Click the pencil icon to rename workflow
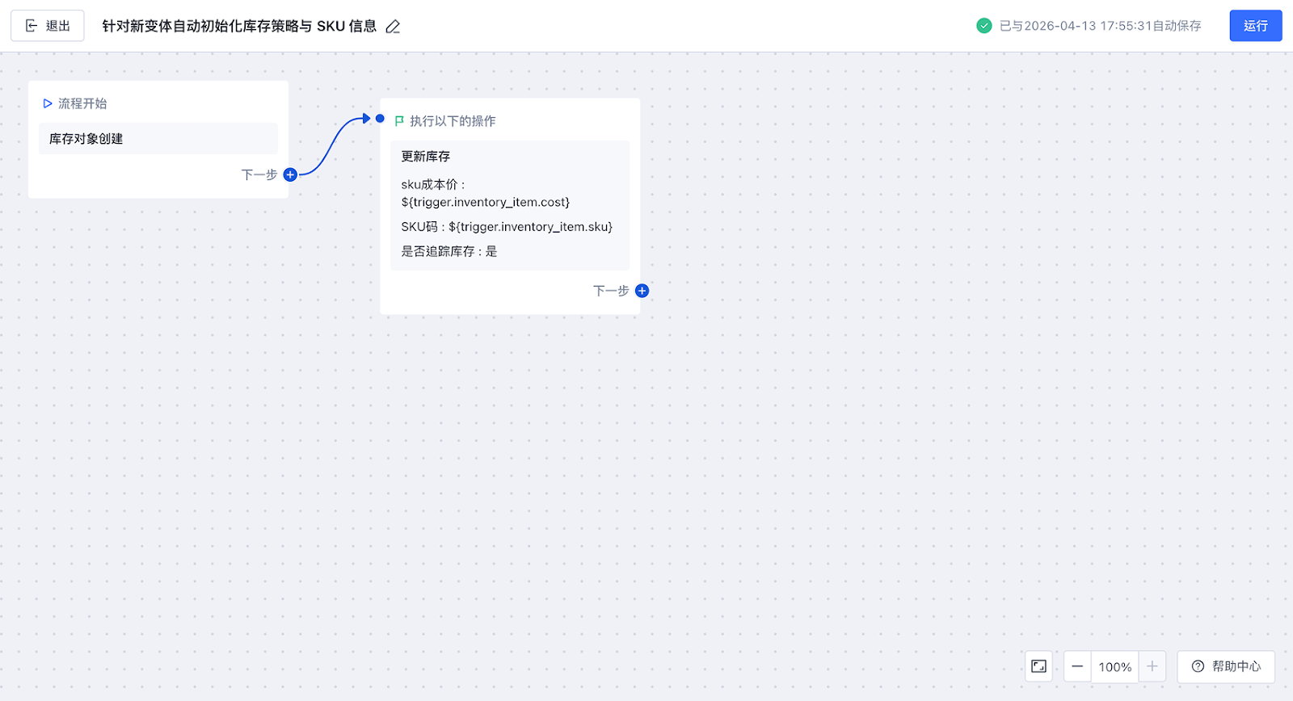Viewport: 1293px width, 701px height. coord(393,27)
